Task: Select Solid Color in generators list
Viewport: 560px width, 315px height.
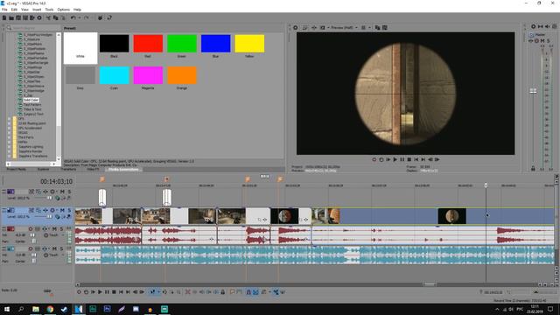Action: click(x=31, y=100)
